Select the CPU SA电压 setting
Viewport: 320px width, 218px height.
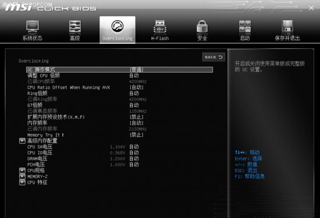(x=40, y=147)
